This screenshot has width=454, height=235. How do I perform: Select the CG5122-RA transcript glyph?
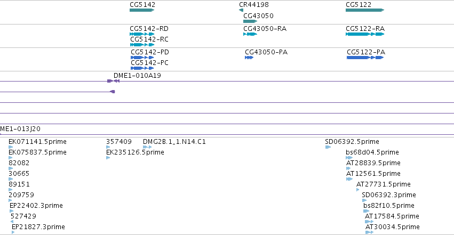pos(365,34)
